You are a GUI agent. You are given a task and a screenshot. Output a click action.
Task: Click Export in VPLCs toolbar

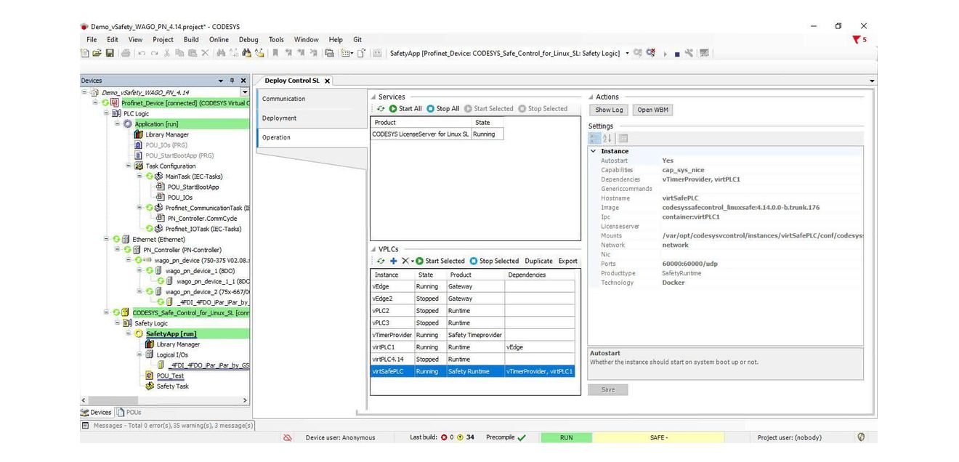[x=567, y=261]
